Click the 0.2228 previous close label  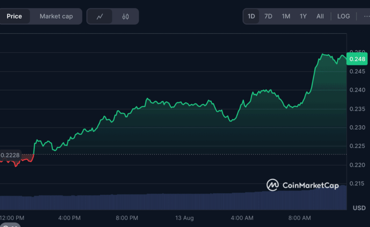point(10,155)
